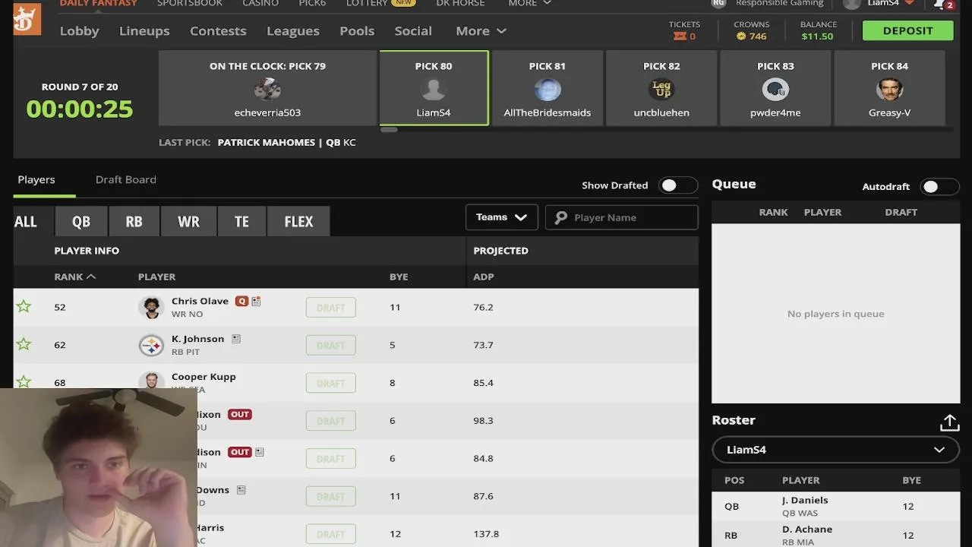Click Cooper Kupp's headshot

[x=152, y=381]
